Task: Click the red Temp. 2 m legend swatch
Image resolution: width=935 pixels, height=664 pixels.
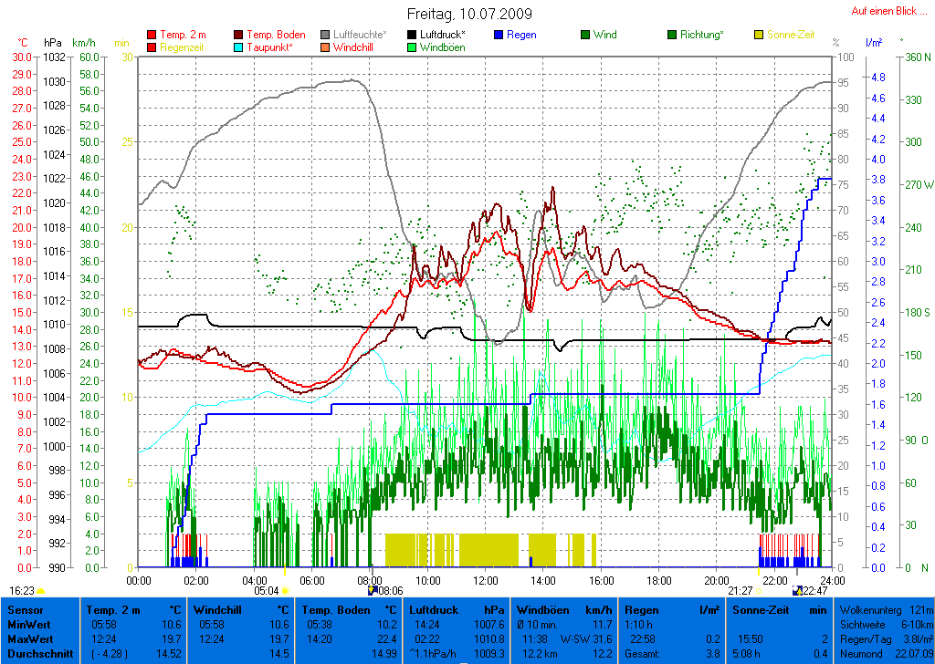Action: (x=152, y=35)
